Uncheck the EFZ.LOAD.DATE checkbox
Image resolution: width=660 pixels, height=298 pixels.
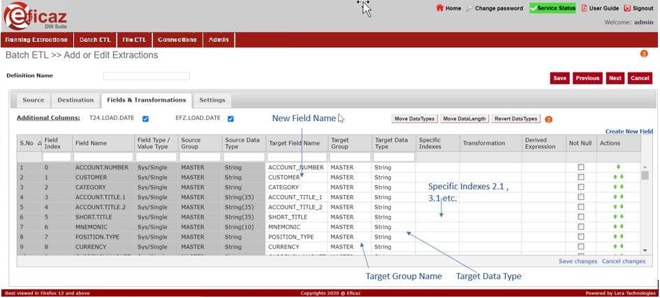(x=230, y=119)
